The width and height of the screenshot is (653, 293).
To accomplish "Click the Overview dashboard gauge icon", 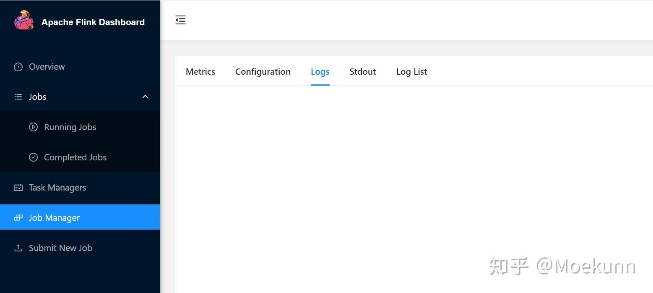I will pyautogui.click(x=18, y=67).
